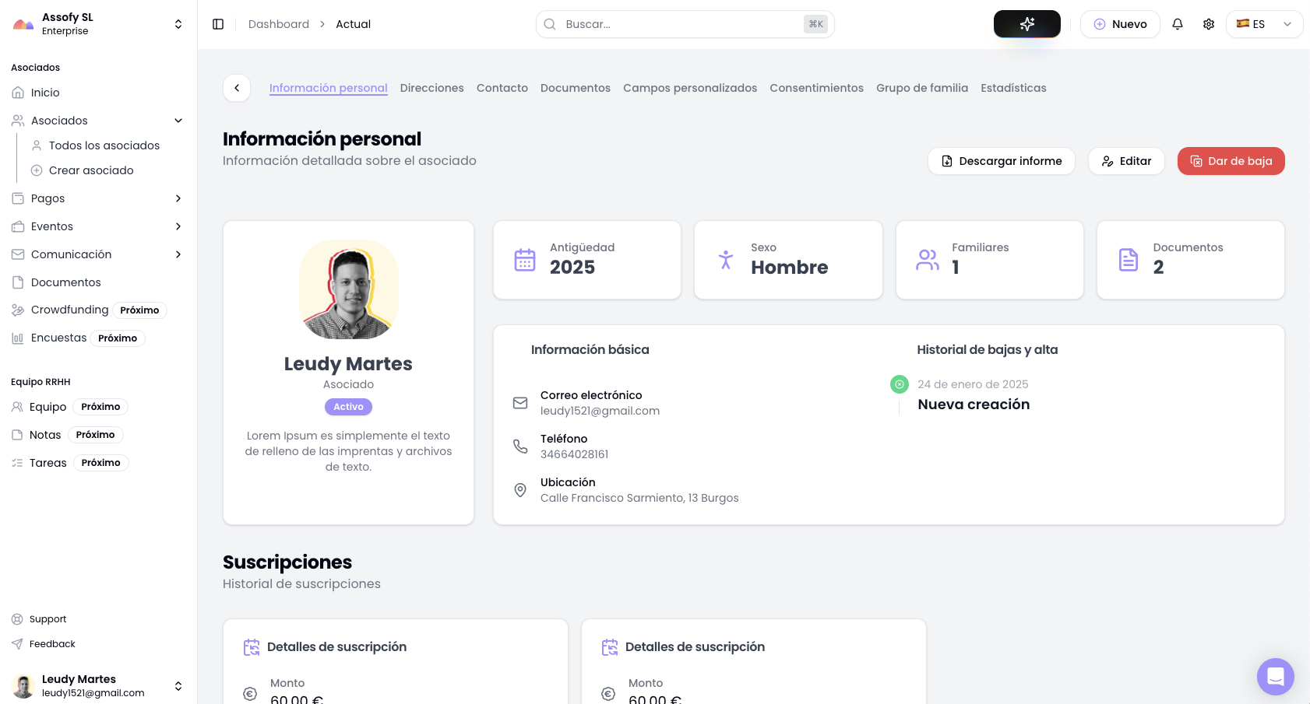Click the email leudy1521@gmail.com link
Image resolution: width=1310 pixels, height=704 pixels.
(600, 411)
